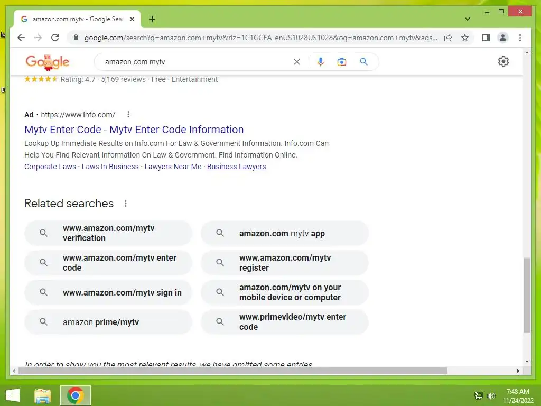541x406 pixels.
Task: Search www.amazon.com/mytv sign in
Action: pos(108,292)
